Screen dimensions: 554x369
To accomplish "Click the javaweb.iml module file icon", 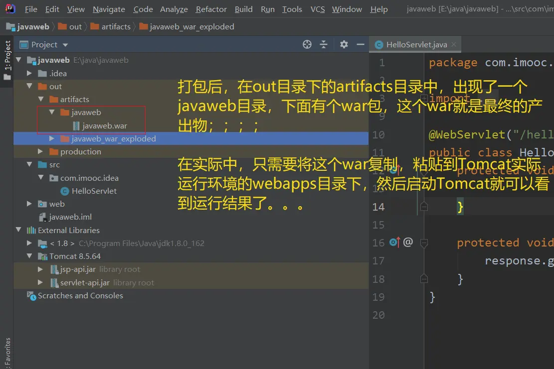I will (43, 217).
